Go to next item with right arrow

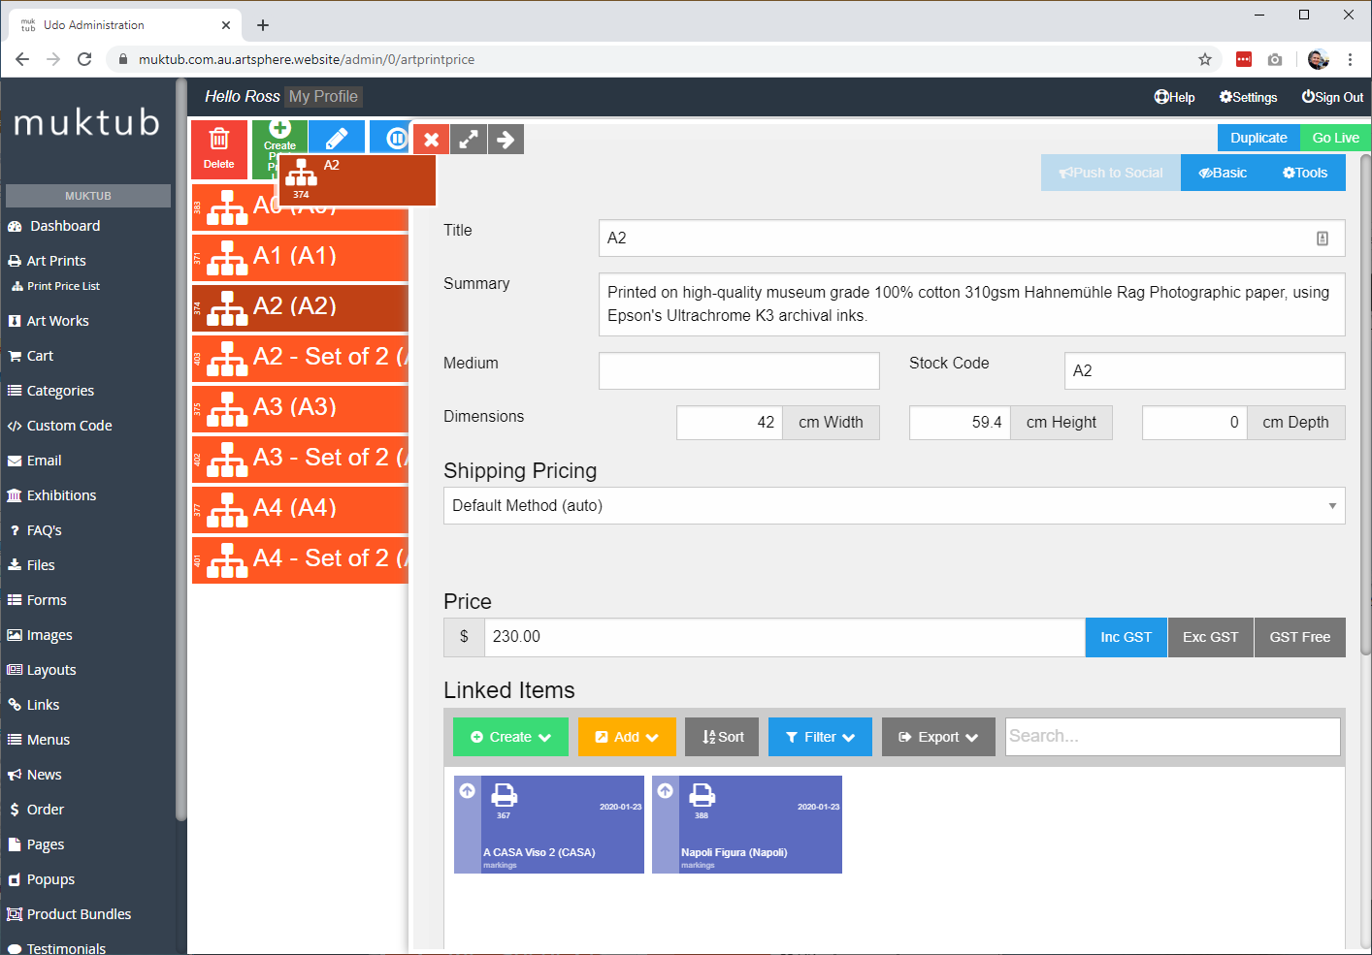tap(506, 140)
